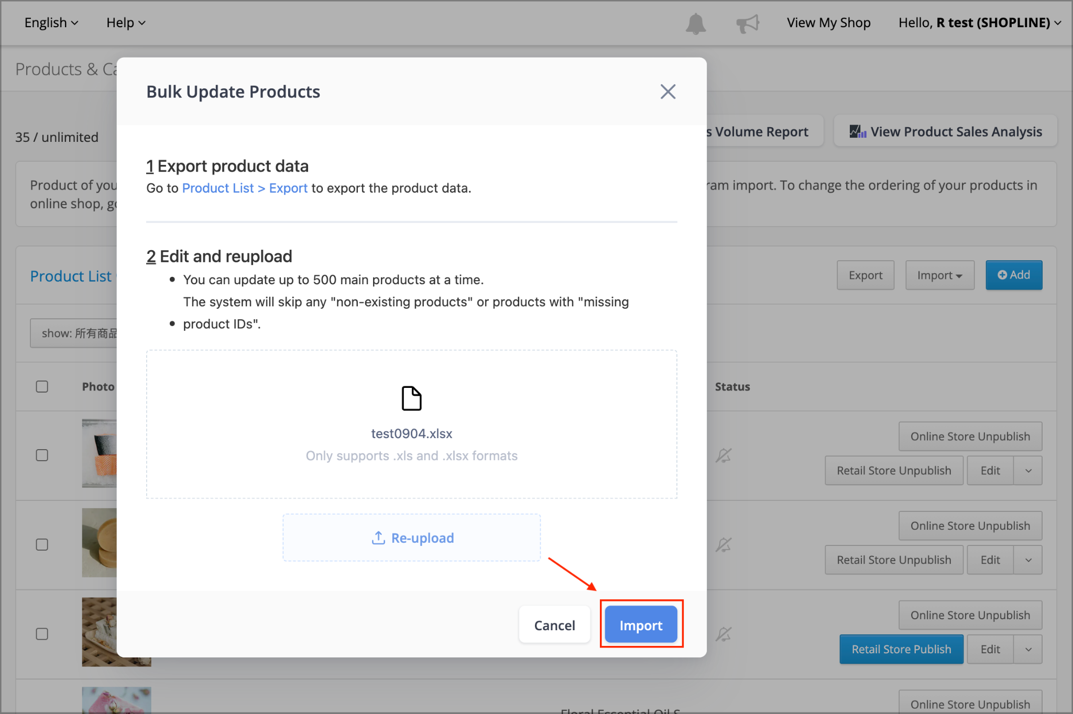This screenshot has width=1073, height=714.
Task: Open the announcements megaphone icon
Action: (748, 24)
